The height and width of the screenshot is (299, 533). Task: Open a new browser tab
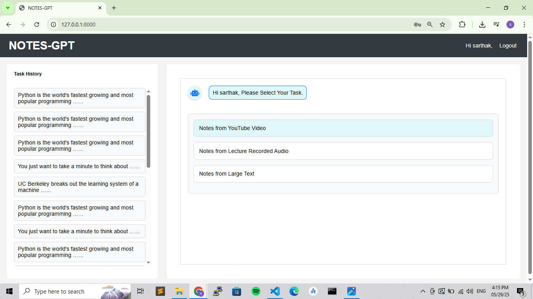[x=114, y=8]
